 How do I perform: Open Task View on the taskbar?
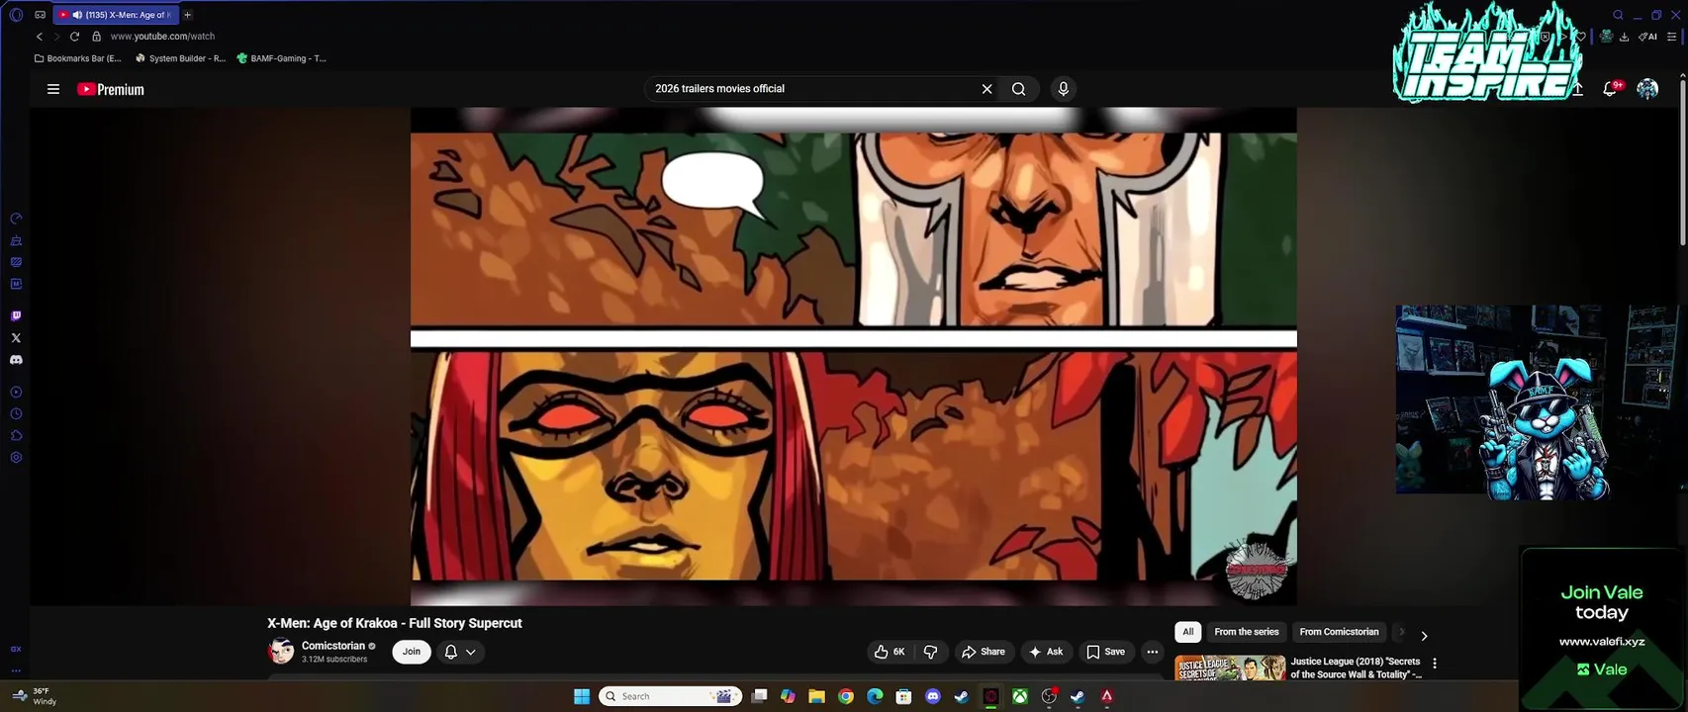759,696
